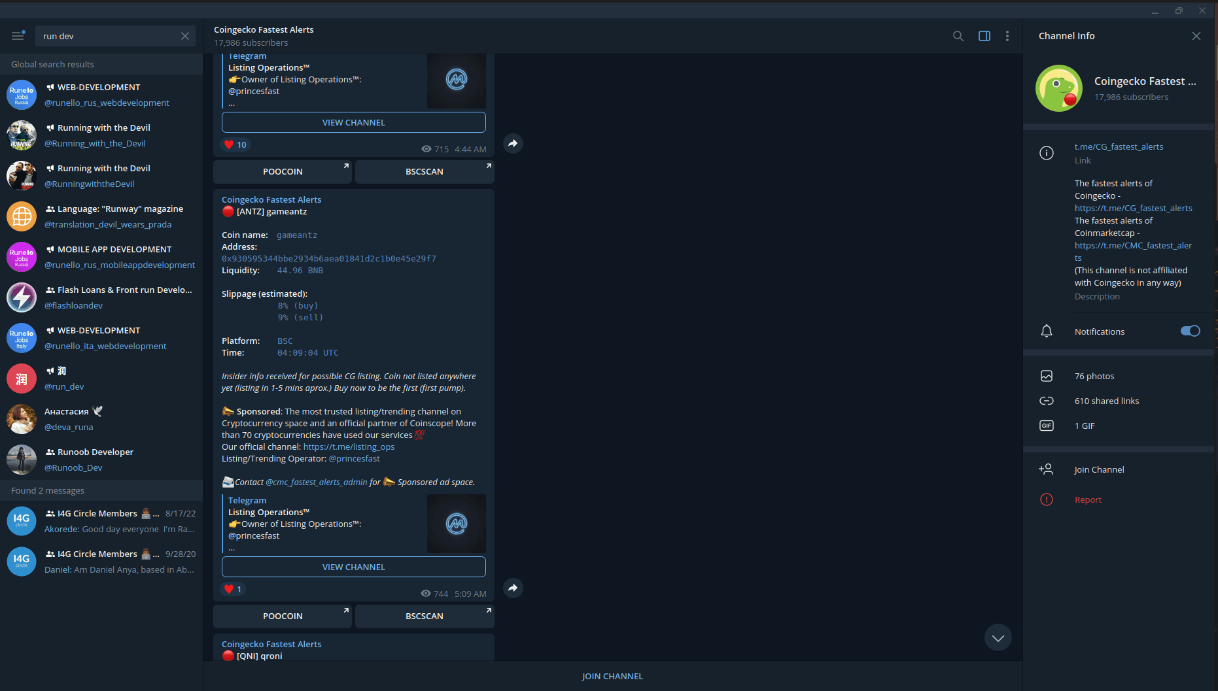Screen dimensions: 1218x691
Task: Close the Channel Info panel
Action: [1196, 36]
